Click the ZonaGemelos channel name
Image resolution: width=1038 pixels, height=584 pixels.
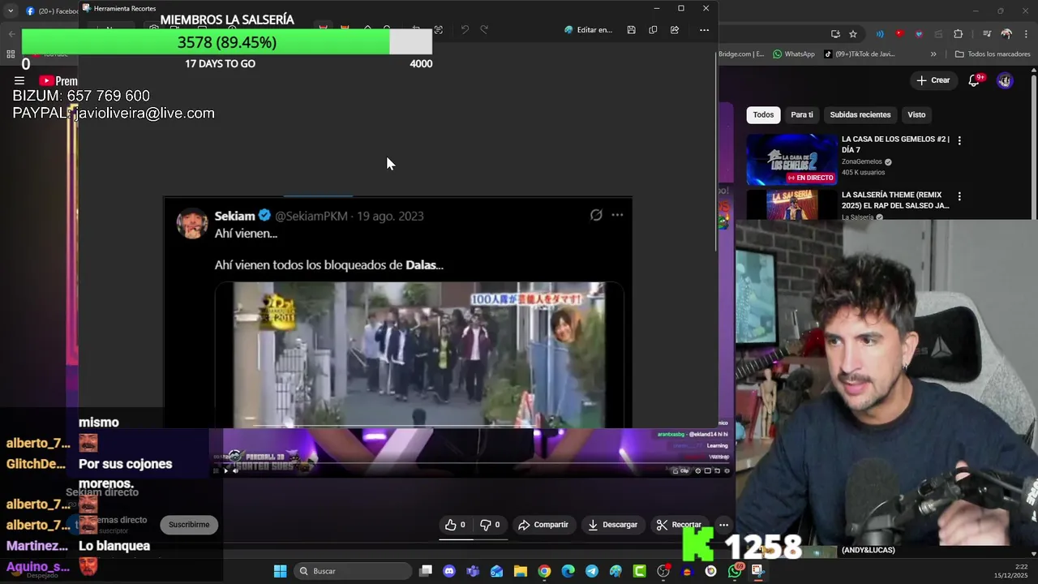(862, 161)
